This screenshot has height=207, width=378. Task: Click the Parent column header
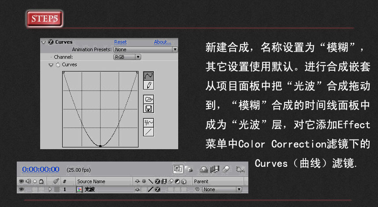pyautogui.click(x=201, y=181)
